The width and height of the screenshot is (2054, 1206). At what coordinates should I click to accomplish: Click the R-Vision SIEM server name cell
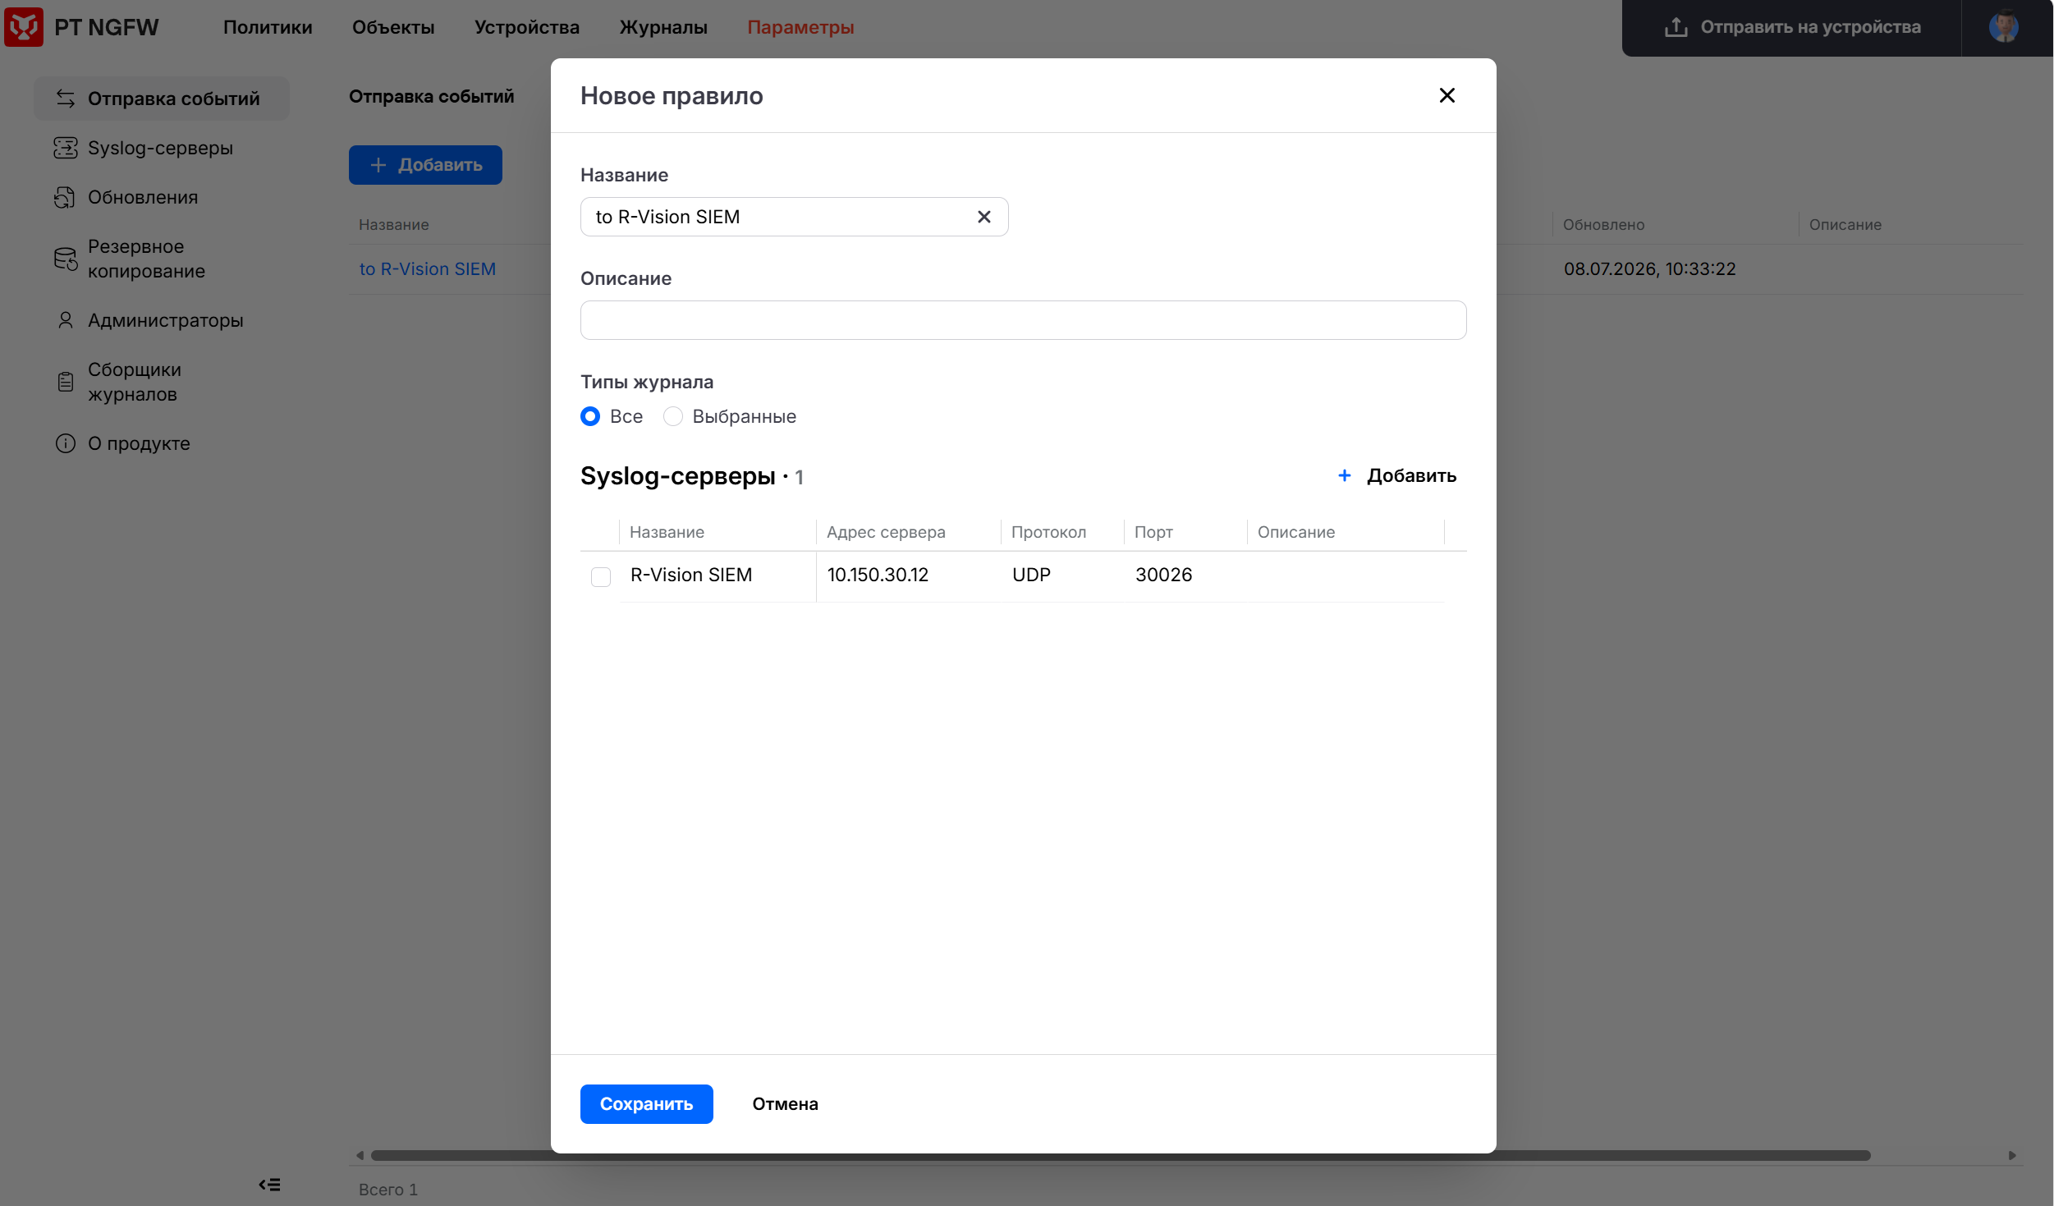point(691,575)
